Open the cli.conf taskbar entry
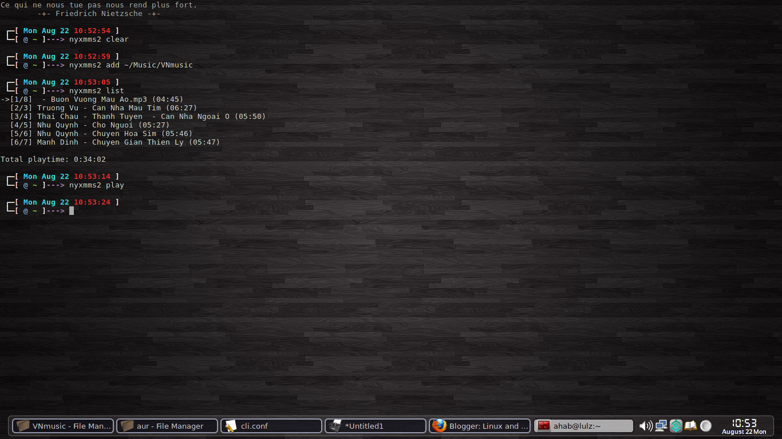Image resolution: width=782 pixels, height=439 pixels. click(270, 426)
